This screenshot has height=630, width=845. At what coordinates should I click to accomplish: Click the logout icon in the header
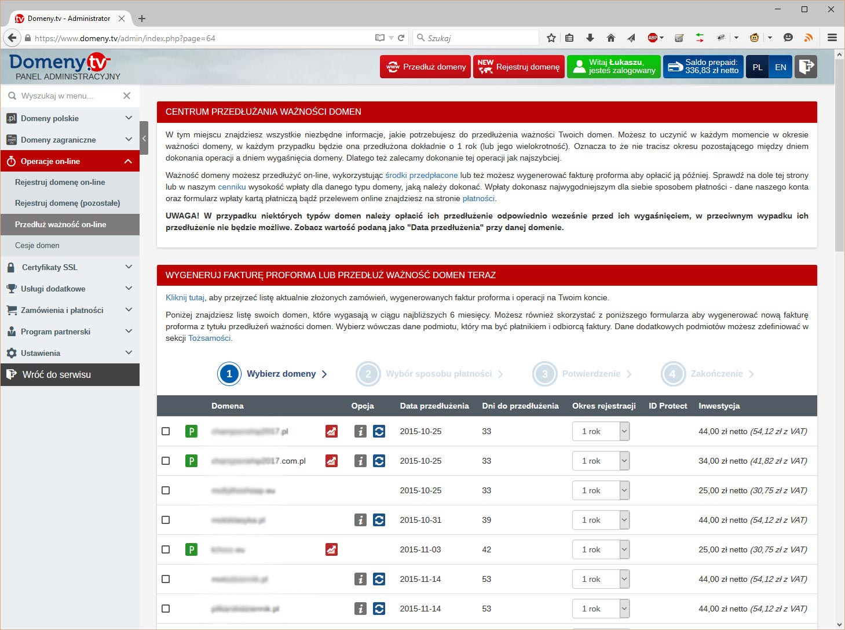point(806,67)
